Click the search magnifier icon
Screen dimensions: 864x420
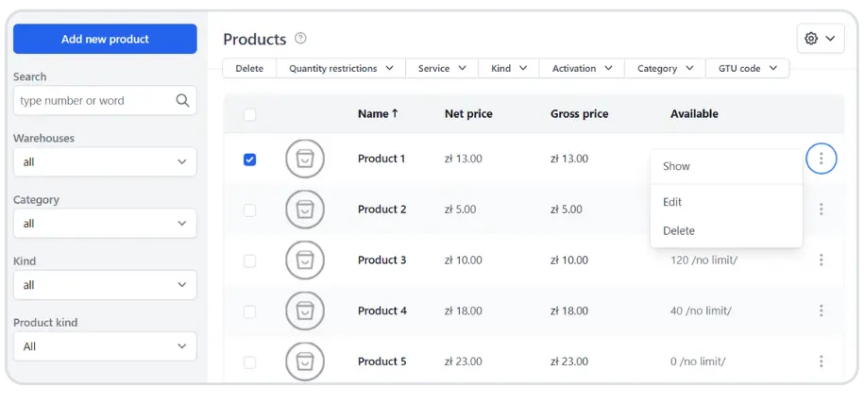[183, 101]
